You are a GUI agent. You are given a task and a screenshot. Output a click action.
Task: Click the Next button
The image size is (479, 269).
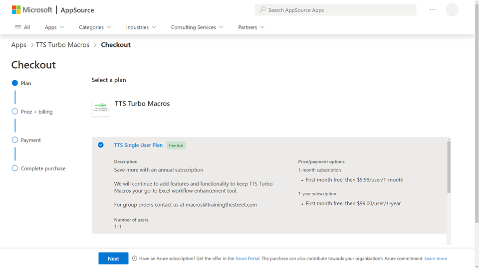click(113, 259)
